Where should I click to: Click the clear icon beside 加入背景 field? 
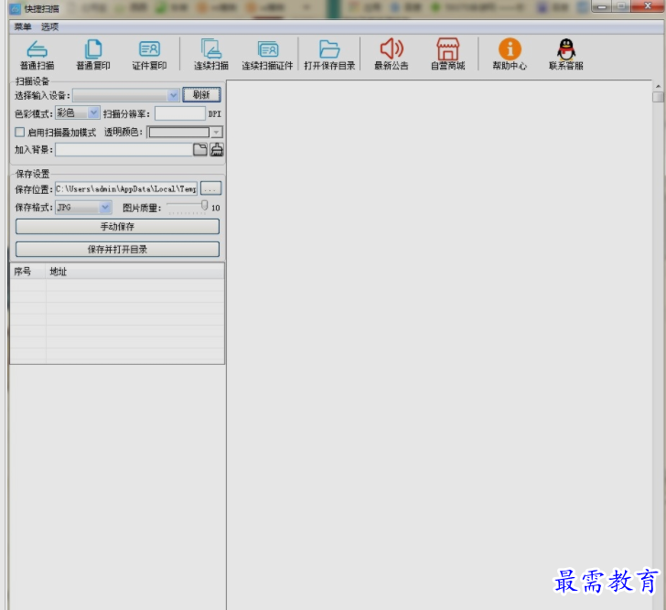(217, 149)
